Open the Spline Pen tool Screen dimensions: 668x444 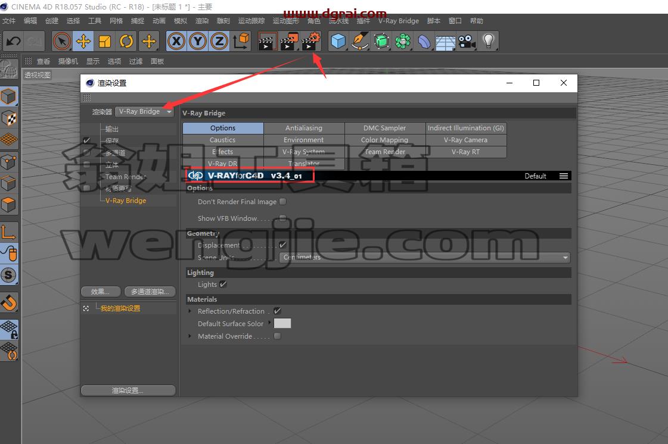pyautogui.click(x=360, y=41)
